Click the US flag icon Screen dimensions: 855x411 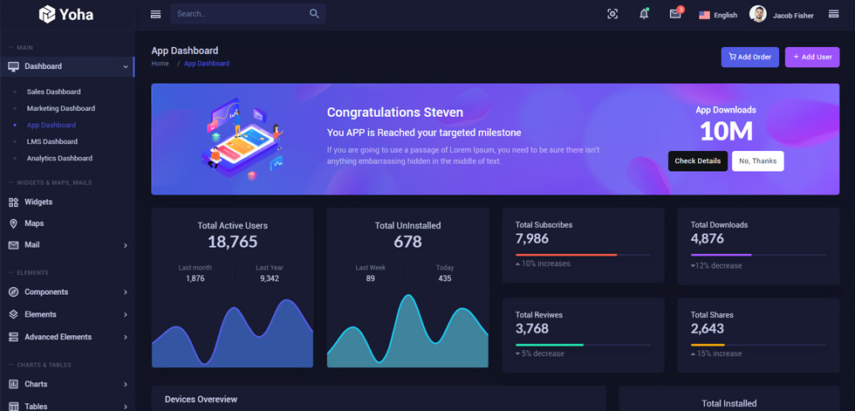(x=705, y=15)
